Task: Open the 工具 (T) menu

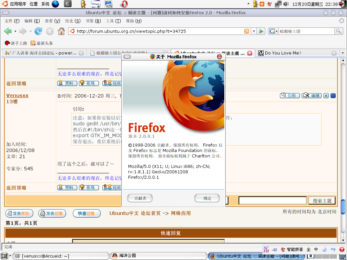Action: tap(113, 21)
